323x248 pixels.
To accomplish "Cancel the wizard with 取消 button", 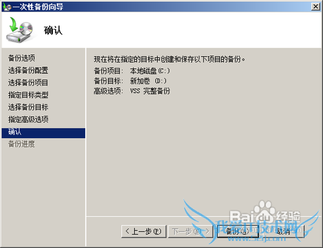I will pos(283,231).
